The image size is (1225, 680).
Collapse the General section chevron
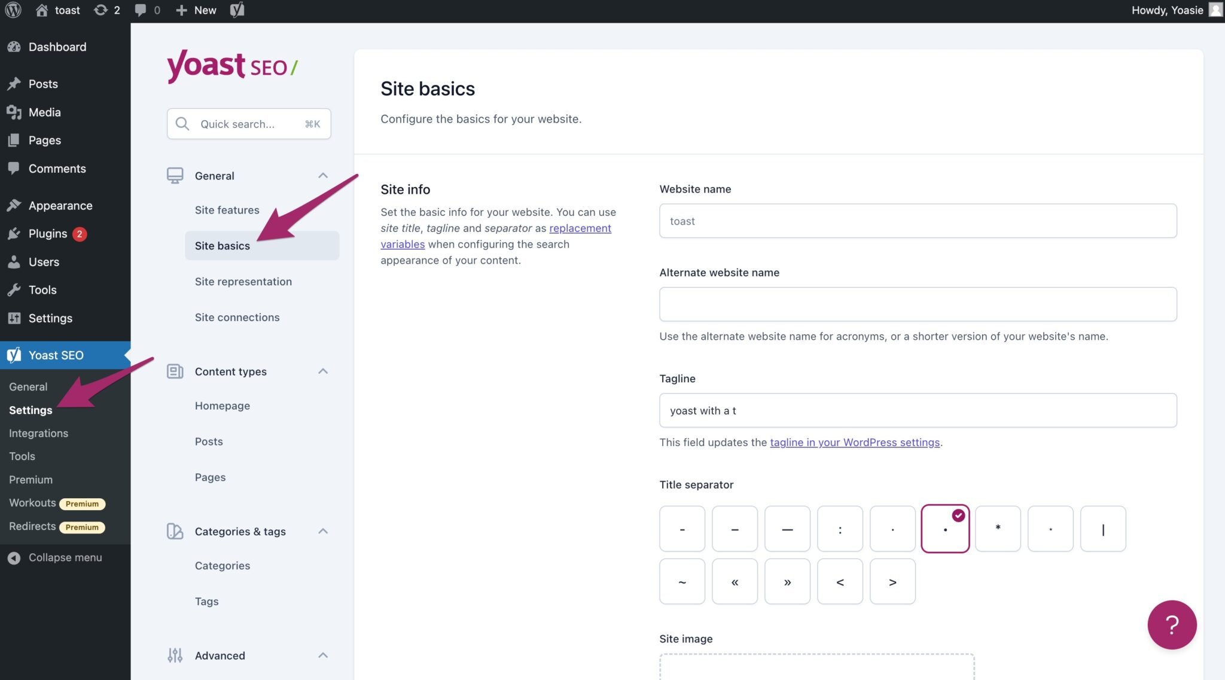(x=323, y=176)
